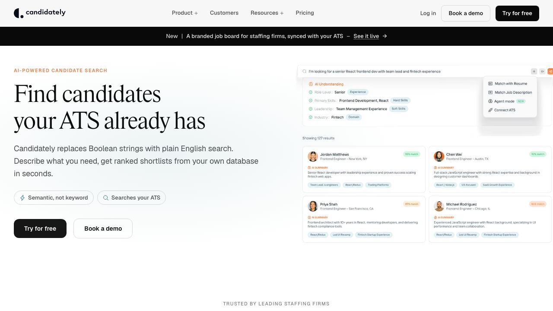Image resolution: width=553 pixels, height=311 pixels.
Task: Click the Match with Resume icon
Action: coord(490,84)
